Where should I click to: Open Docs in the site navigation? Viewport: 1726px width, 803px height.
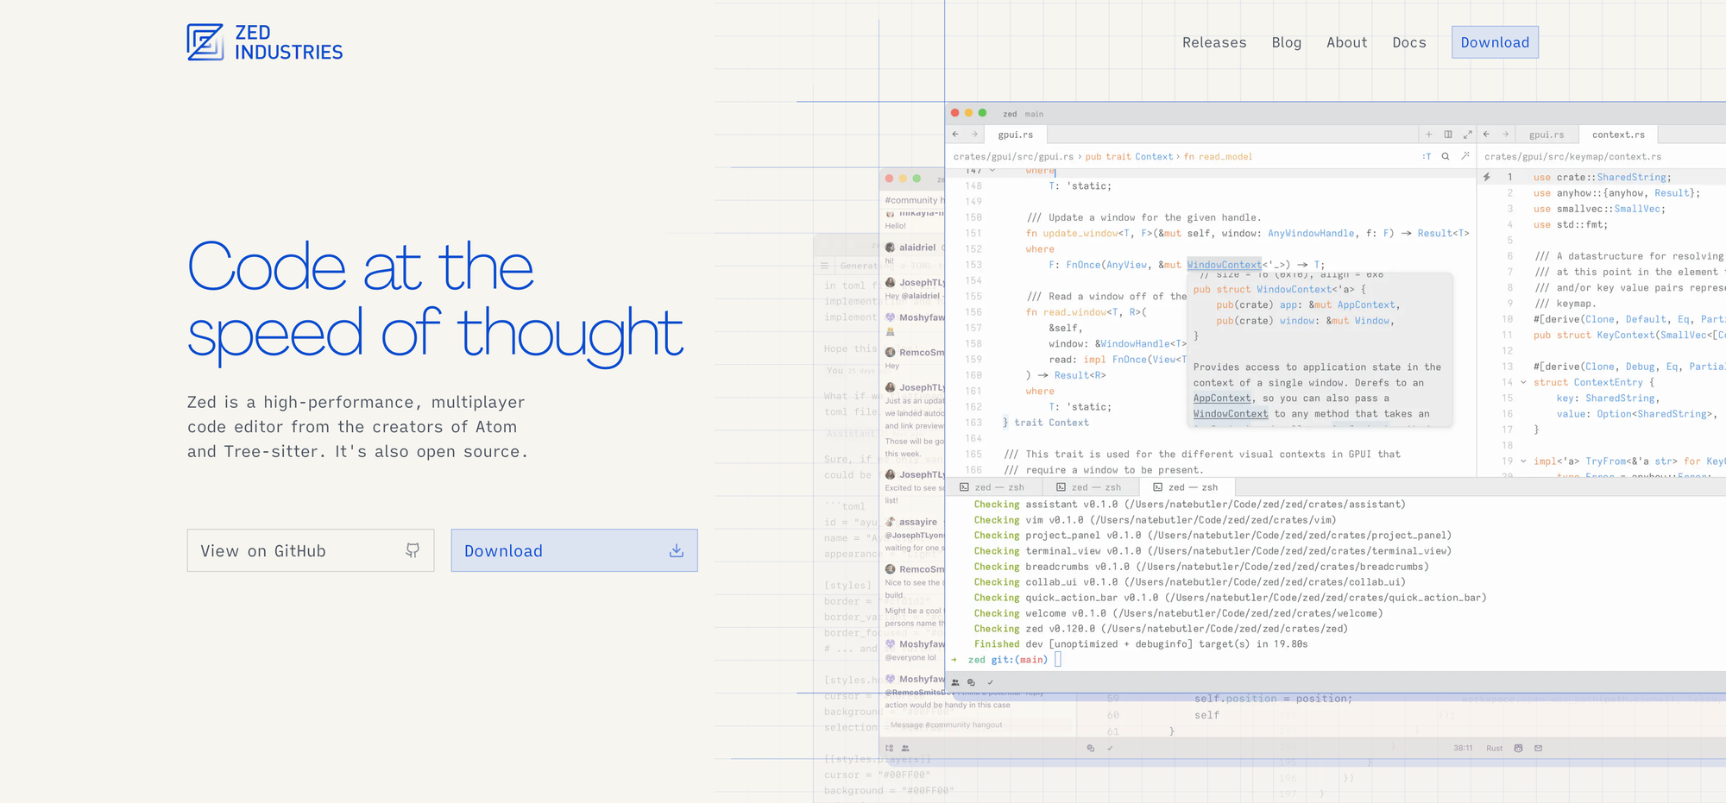1409,42
